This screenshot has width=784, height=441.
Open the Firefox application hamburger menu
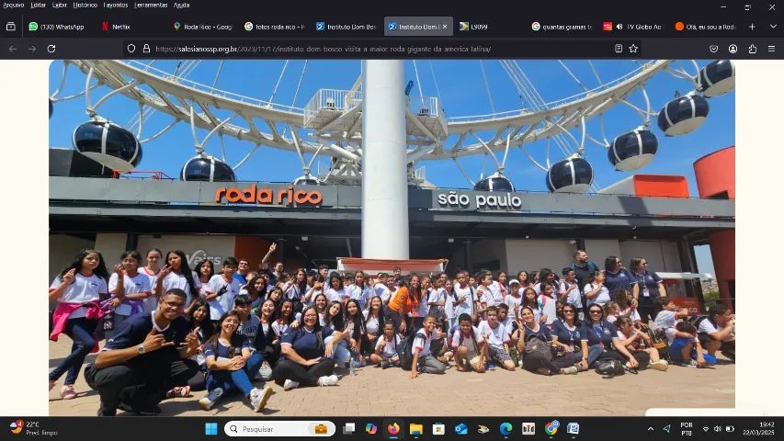[x=771, y=49]
